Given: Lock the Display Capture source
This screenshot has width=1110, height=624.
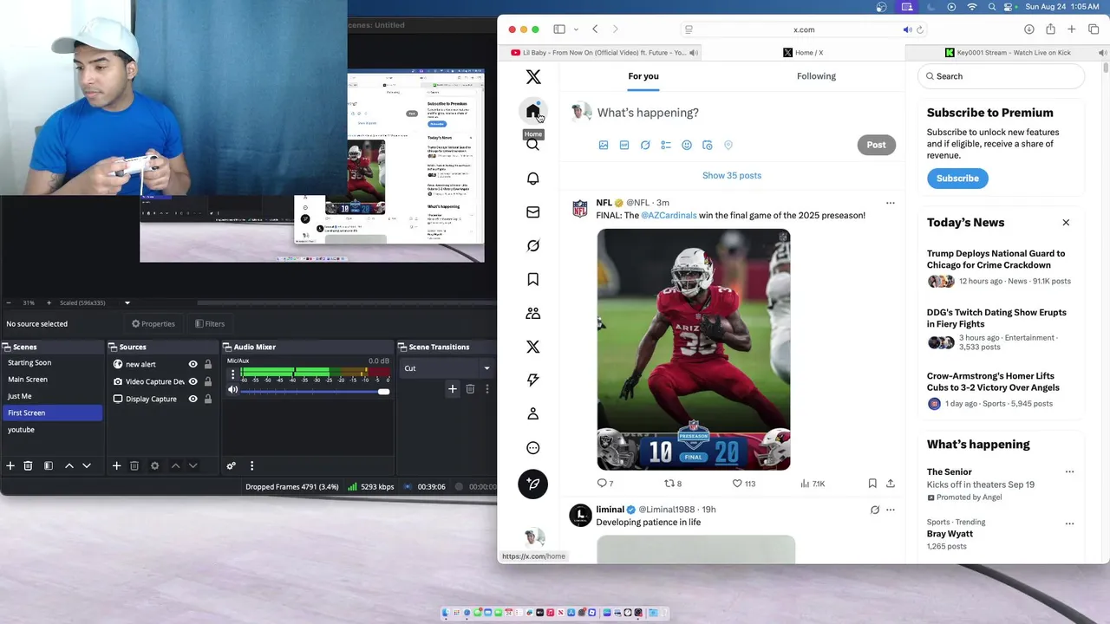Looking at the screenshot, I should pos(208,399).
